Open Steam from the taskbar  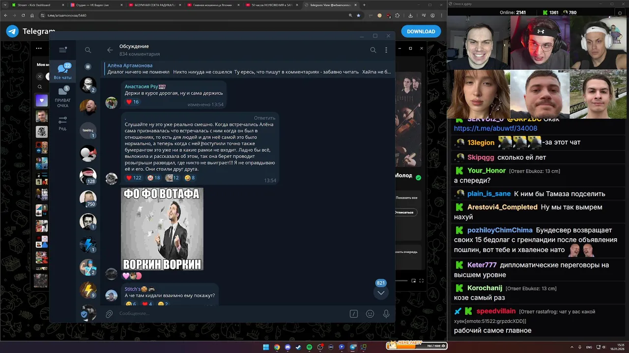click(298, 347)
